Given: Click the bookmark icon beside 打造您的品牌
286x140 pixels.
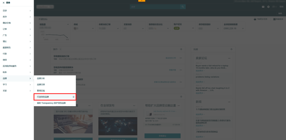Looking at the screenshot, I should click(73, 97).
